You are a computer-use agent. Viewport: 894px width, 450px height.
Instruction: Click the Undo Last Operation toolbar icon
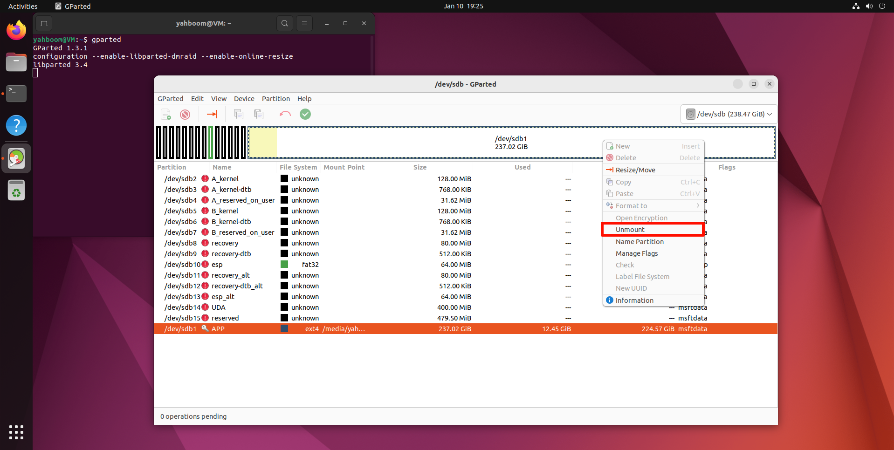(x=285, y=114)
